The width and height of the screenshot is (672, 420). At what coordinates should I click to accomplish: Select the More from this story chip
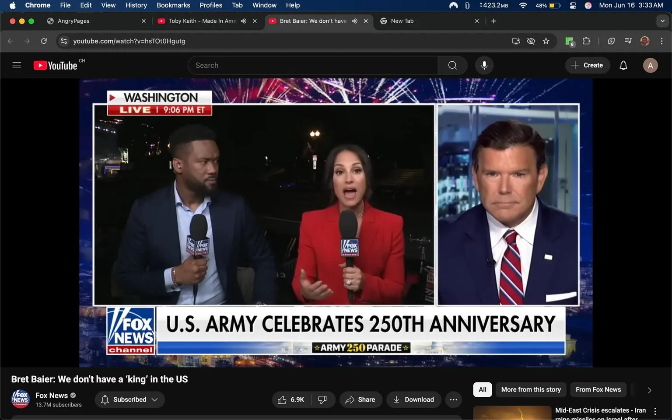tap(531, 389)
